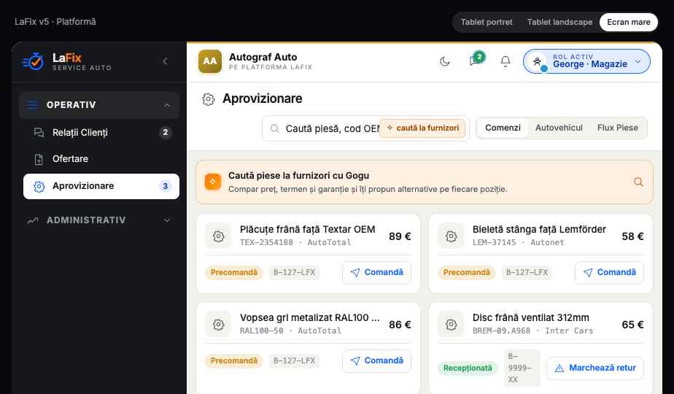Open Ofertare in sidebar
This screenshot has width=674, height=394.
point(101,159)
